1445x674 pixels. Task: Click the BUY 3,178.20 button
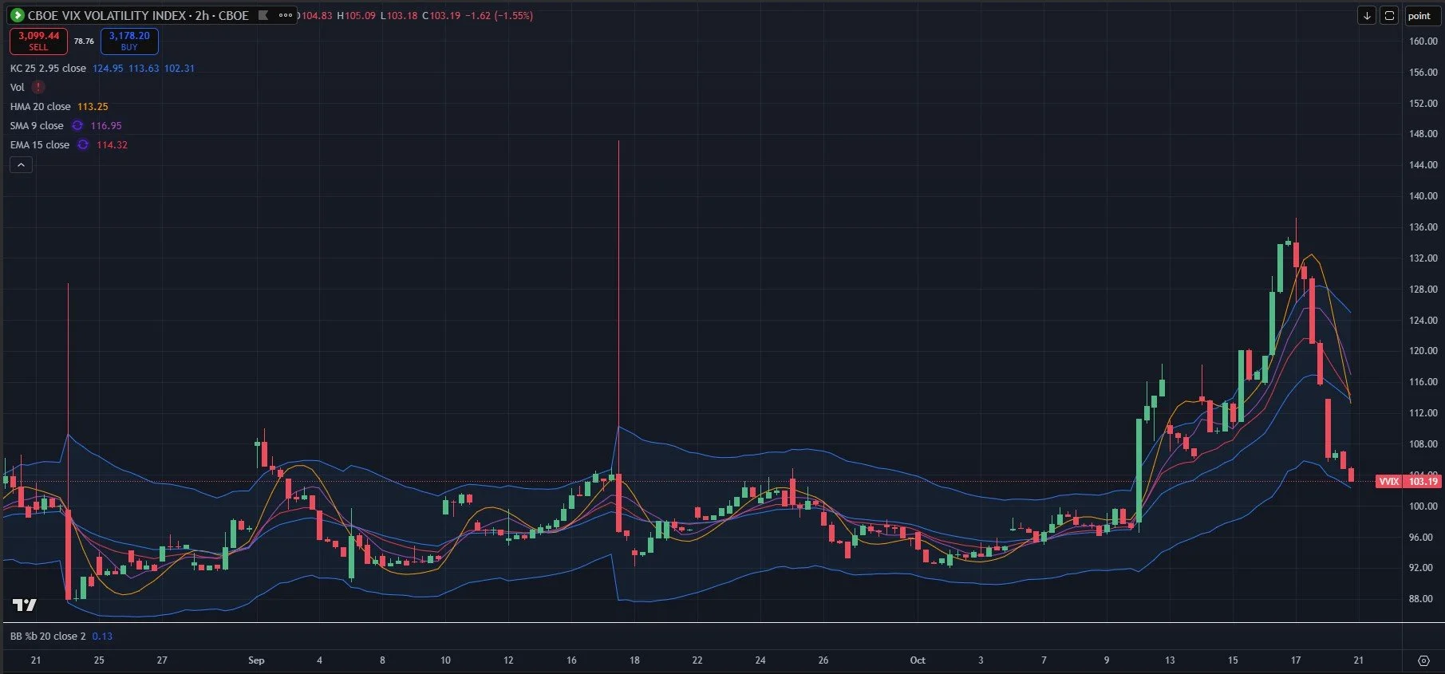click(x=129, y=41)
